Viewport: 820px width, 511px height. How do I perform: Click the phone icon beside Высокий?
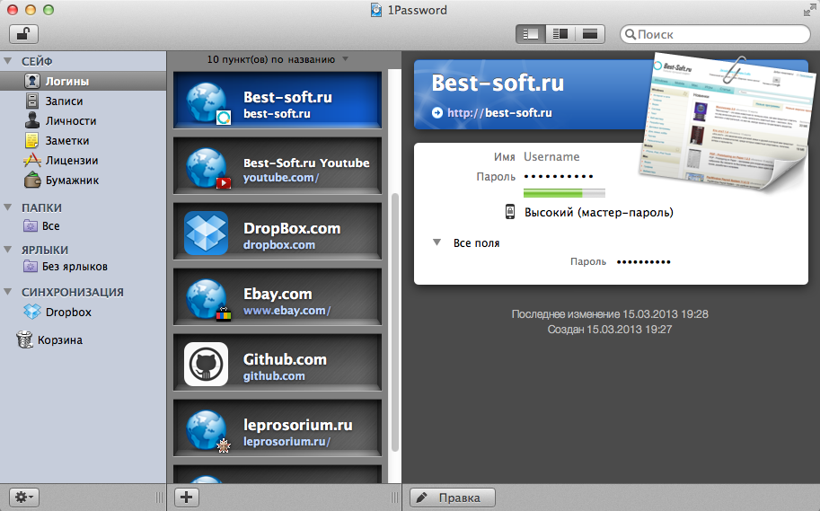510,212
